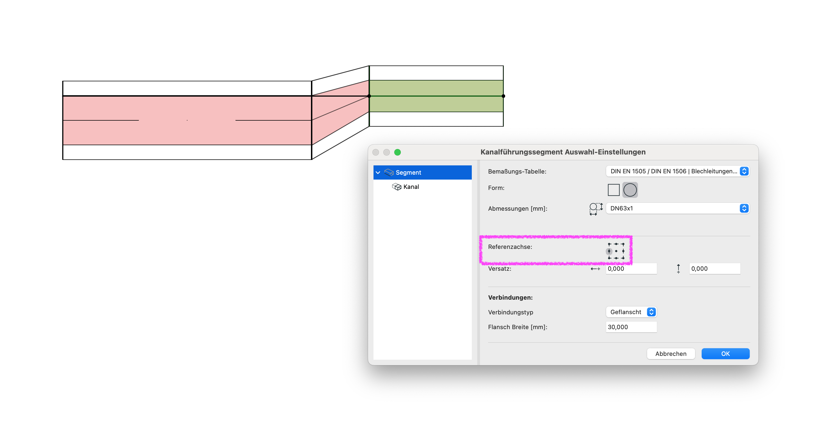
Task: Click the Bemaßungs-Tabelle label
Action: coord(517,171)
